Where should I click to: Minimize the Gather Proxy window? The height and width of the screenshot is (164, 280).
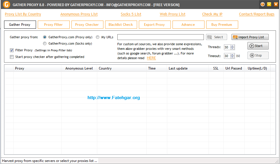(269, 4)
